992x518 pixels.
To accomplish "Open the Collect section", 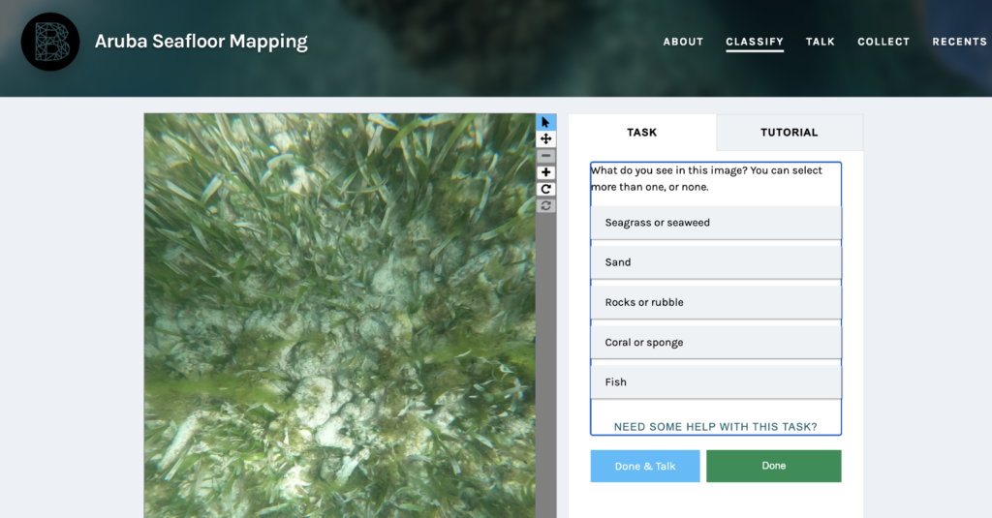I will 883,42.
